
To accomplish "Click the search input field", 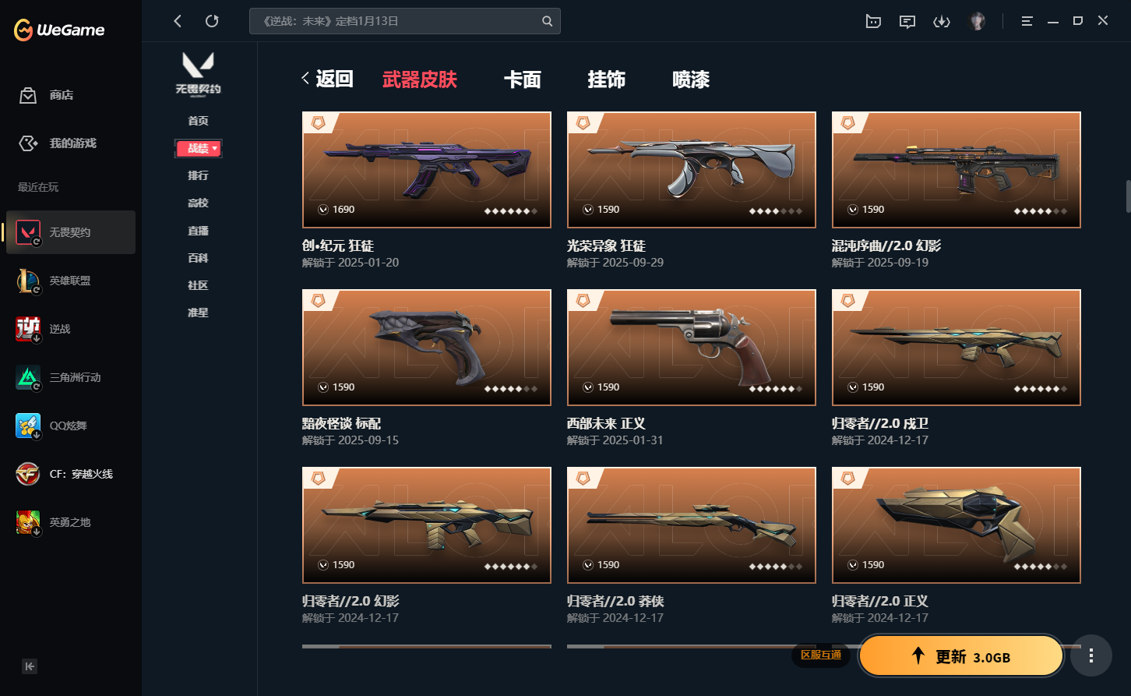I will pos(404,21).
